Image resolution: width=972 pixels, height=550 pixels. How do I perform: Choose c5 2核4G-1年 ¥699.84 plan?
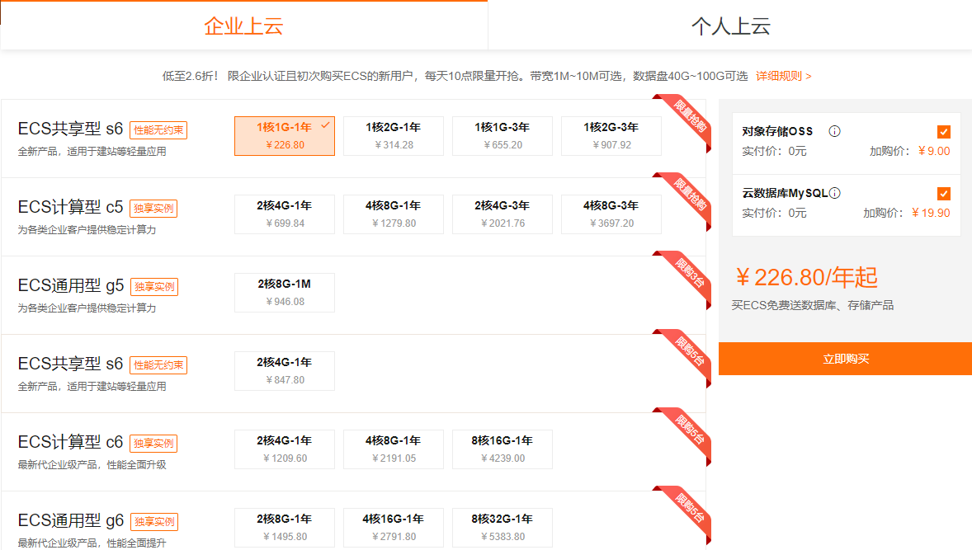285,214
